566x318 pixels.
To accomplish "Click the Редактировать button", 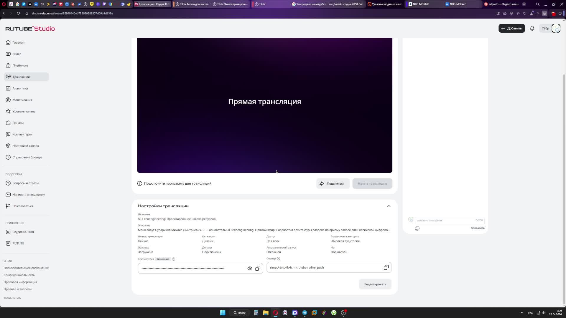I will click(x=375, y=284).
